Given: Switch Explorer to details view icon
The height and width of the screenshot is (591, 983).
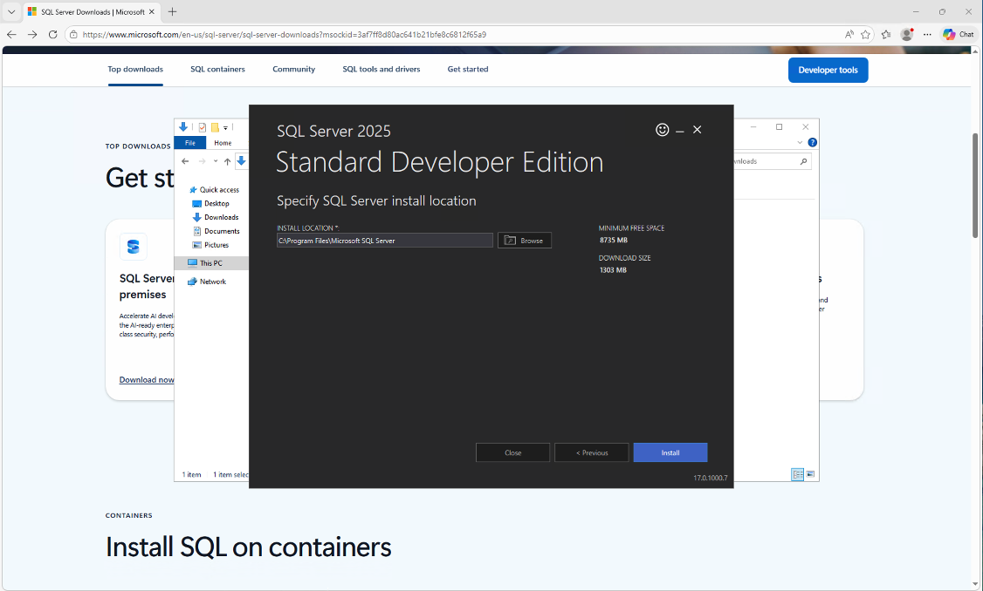Looking at the screenshot, I should [797, 474].
